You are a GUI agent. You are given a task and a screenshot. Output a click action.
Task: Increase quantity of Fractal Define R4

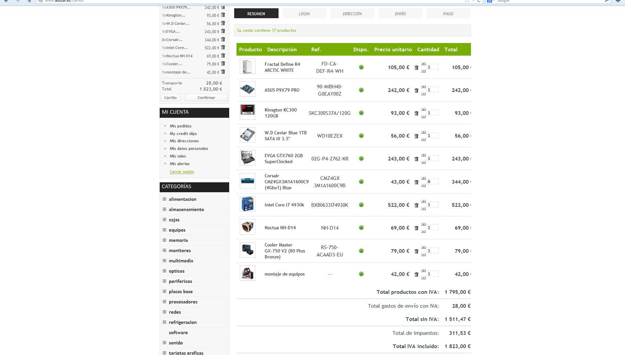click(x=423, y=64)
